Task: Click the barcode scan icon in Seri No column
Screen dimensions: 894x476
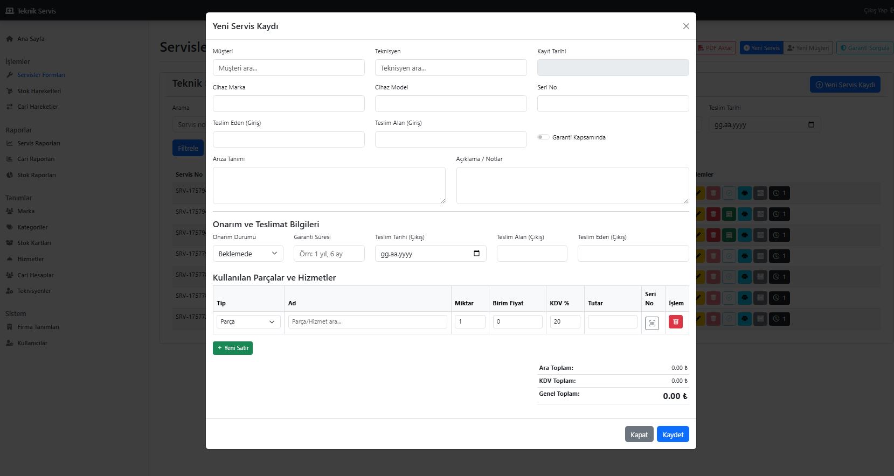Action: pos(652,323)
